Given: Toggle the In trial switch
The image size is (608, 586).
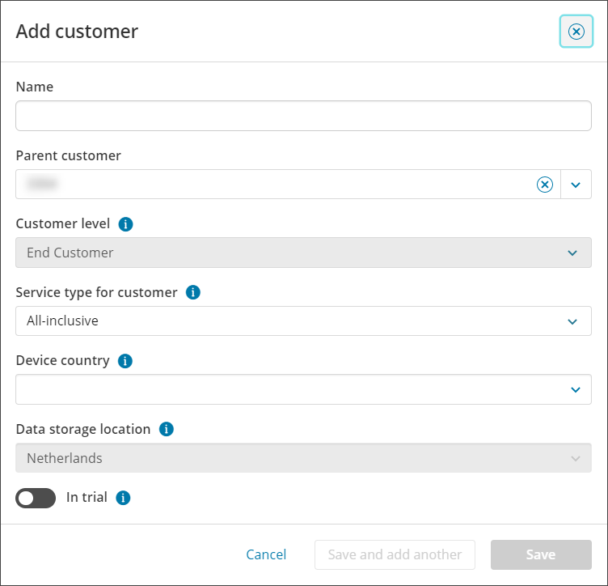Looking at the screenshot, I should pos(36,498).
